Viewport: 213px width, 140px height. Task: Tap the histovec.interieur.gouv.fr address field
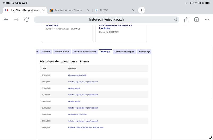[x=106, y=19]
